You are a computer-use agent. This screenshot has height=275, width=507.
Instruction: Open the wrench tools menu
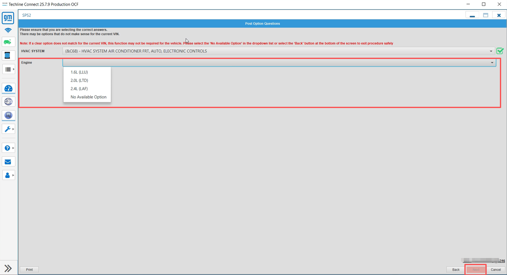click(x=8, y=129)
